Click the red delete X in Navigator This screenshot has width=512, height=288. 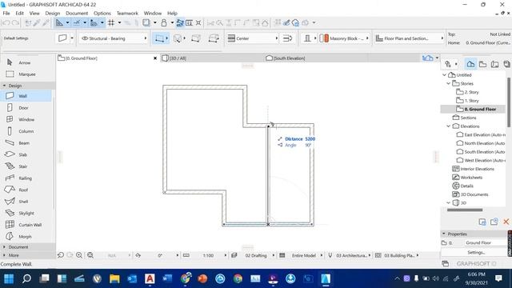[x=506, y=222]
